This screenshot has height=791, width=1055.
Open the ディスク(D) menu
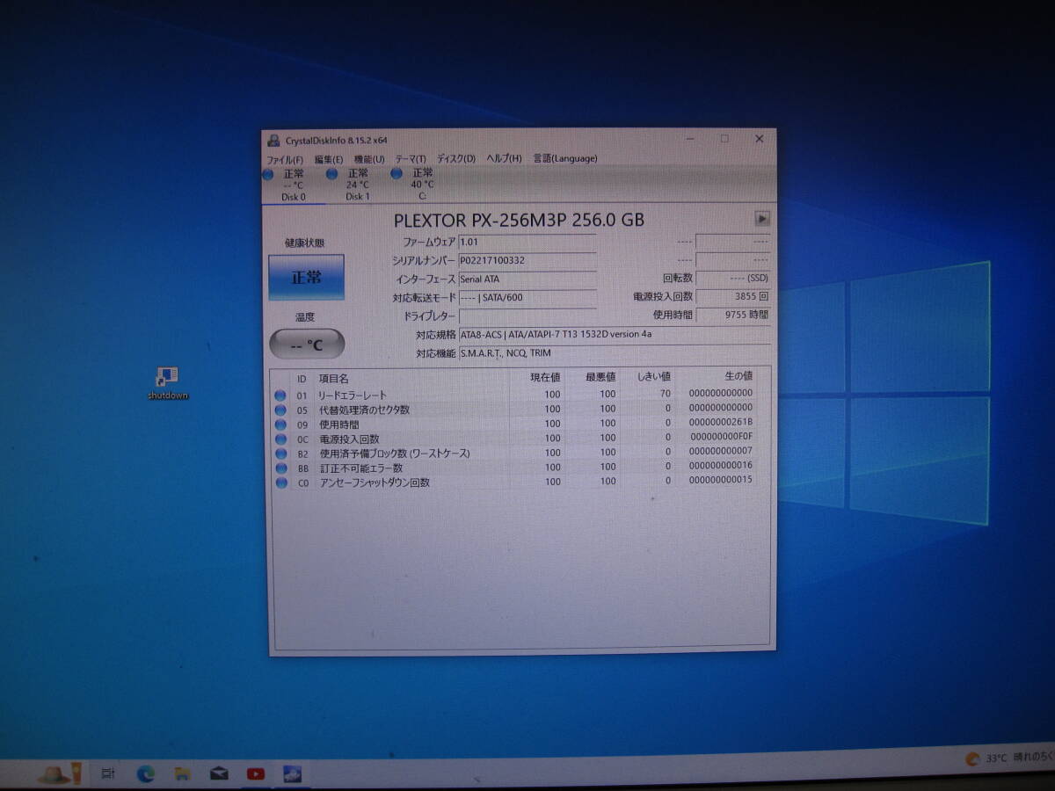[456, 159]
